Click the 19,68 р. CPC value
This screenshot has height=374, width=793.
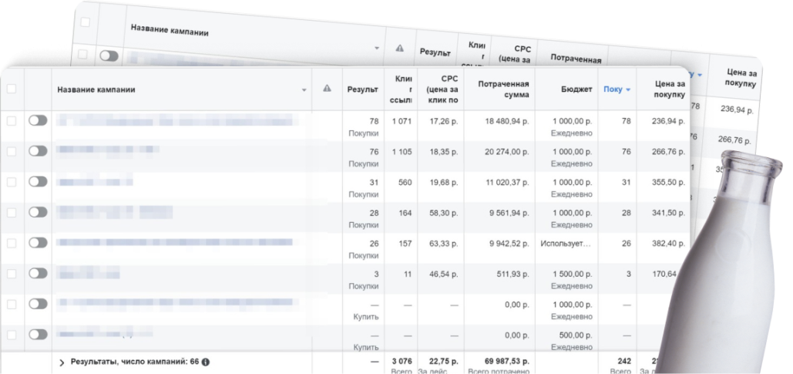(442, 183)
